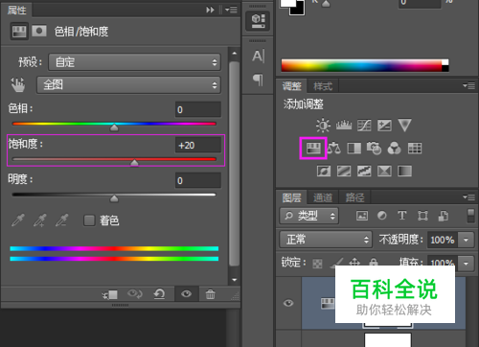Add an Exposure adjustment
This screenshot has height=347, width=479.
(384, 126)
